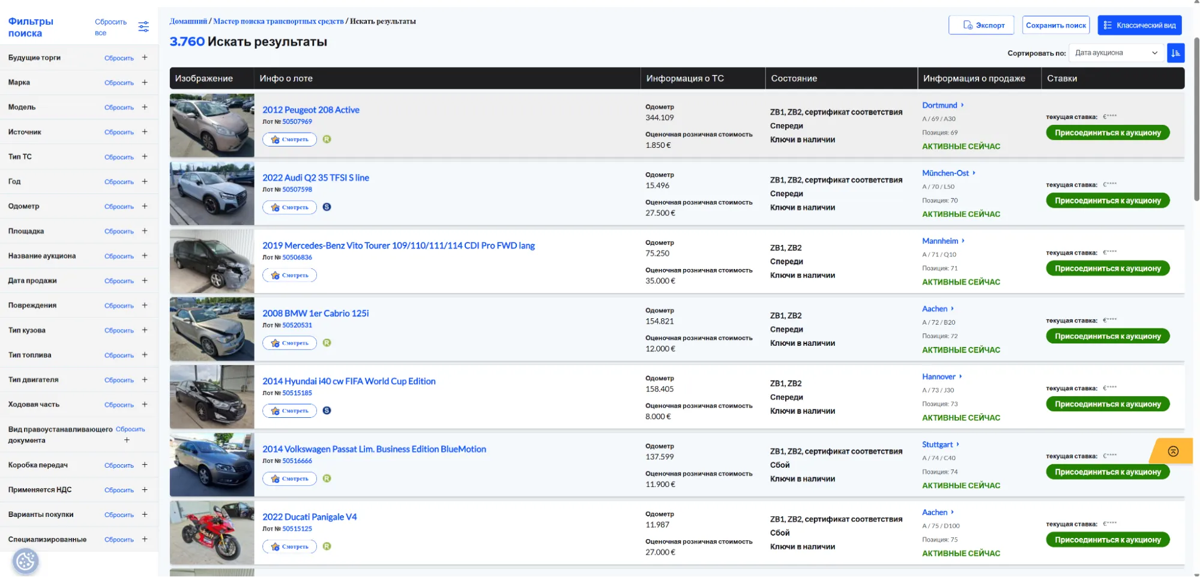
Task: Toggle sort direction icon next to sort dropdown
Action: click(1175, 53)
